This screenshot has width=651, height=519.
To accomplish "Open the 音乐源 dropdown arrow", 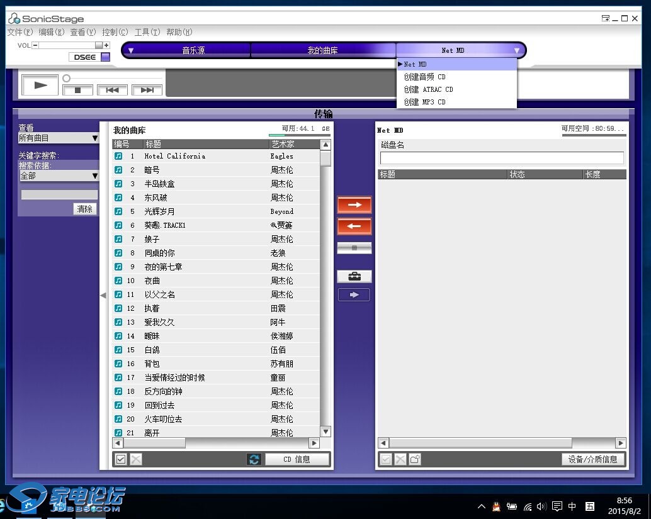I will tap(131, 50).
